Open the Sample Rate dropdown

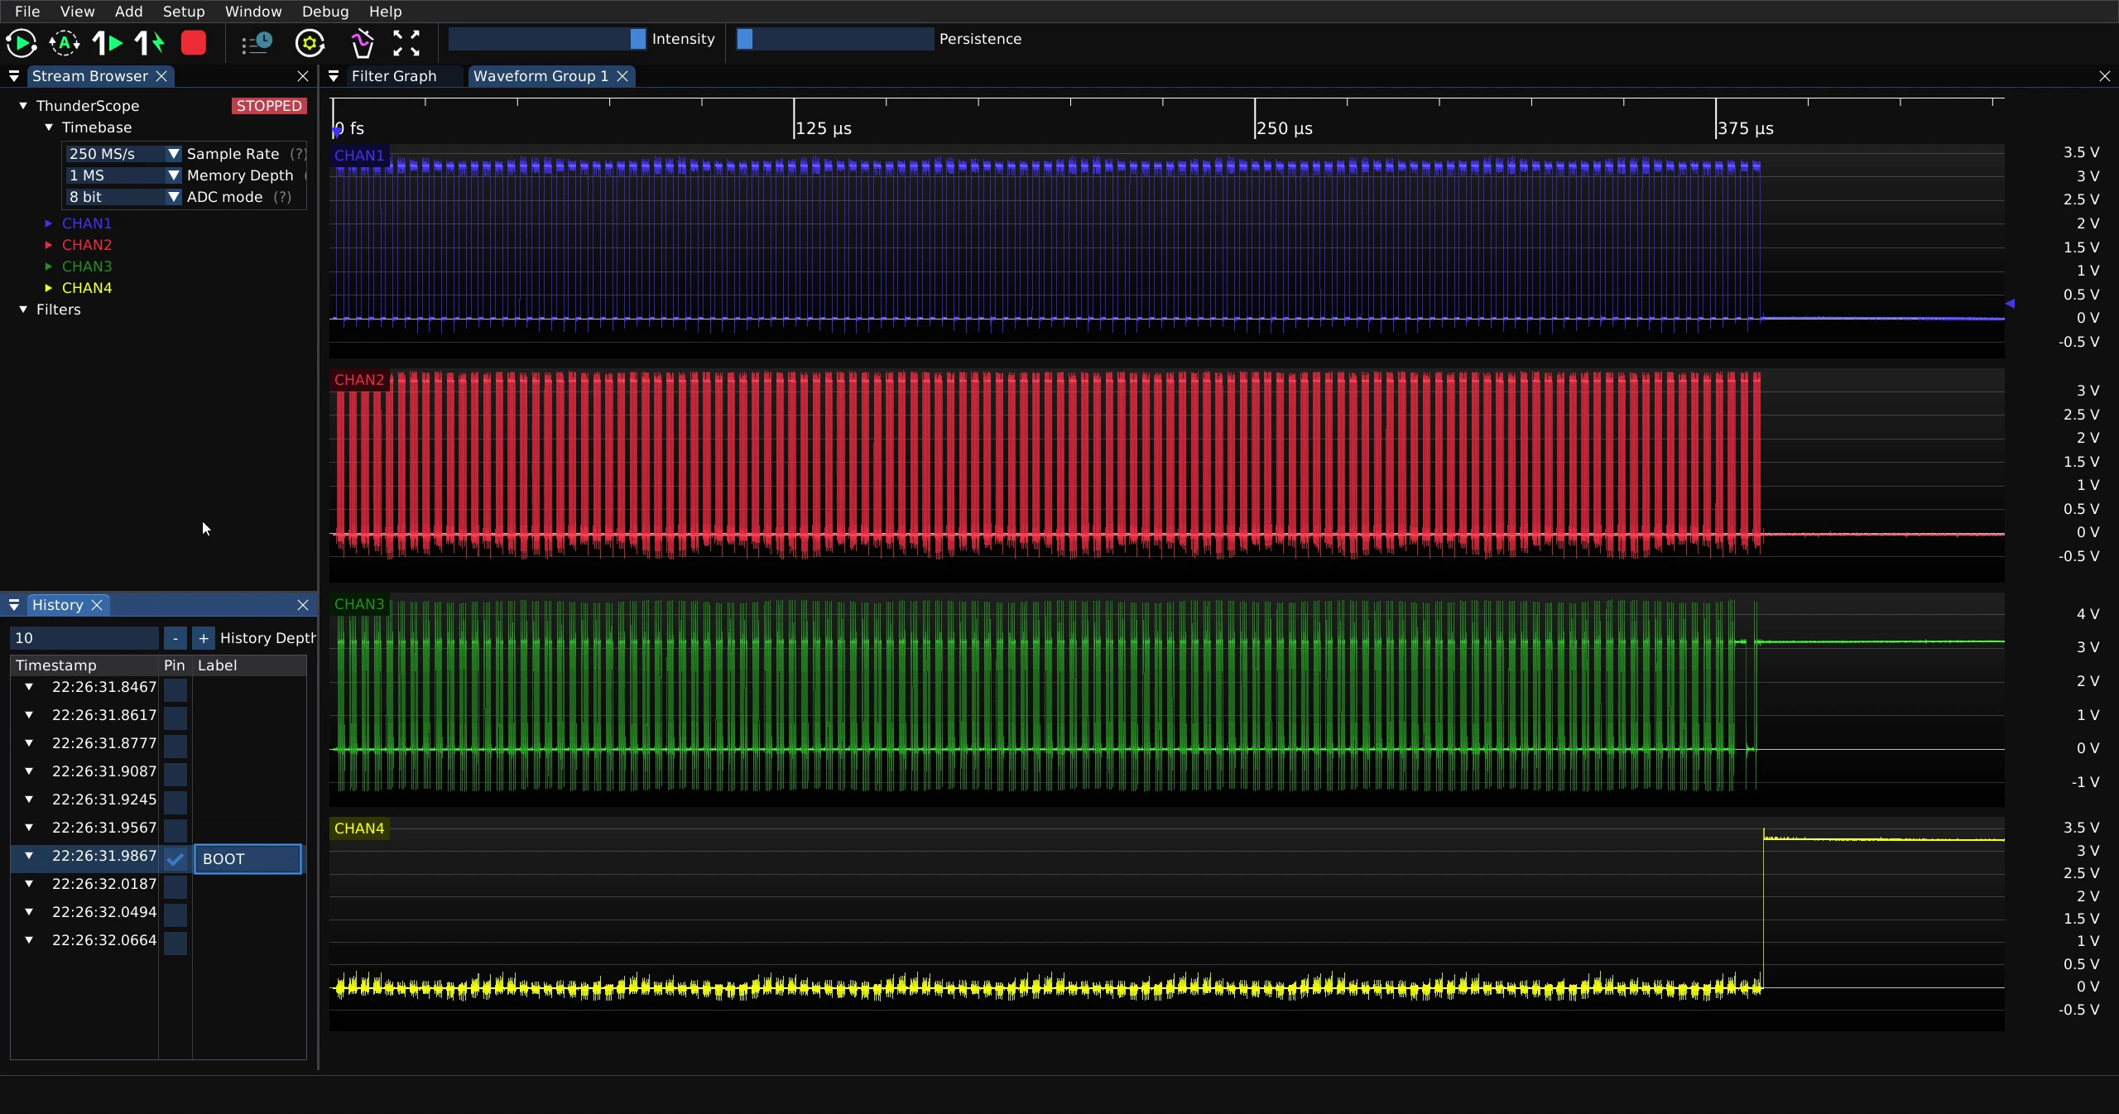pos(123,154)
